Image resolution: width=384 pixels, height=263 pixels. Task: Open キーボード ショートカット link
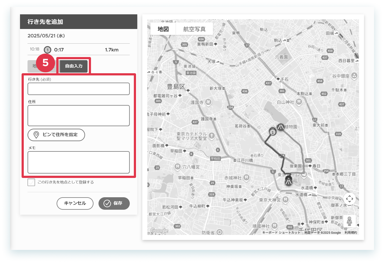[x=281, y=233]
